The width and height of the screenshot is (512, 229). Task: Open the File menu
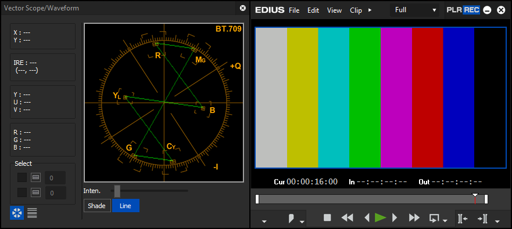[294, 10]
